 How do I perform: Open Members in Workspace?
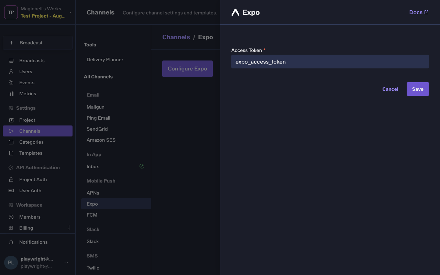coord(37,217)
